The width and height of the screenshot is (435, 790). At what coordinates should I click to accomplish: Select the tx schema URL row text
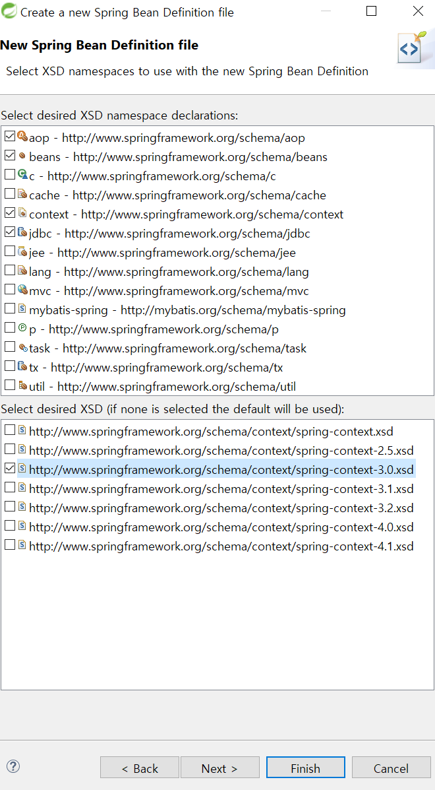coord(156,368)
